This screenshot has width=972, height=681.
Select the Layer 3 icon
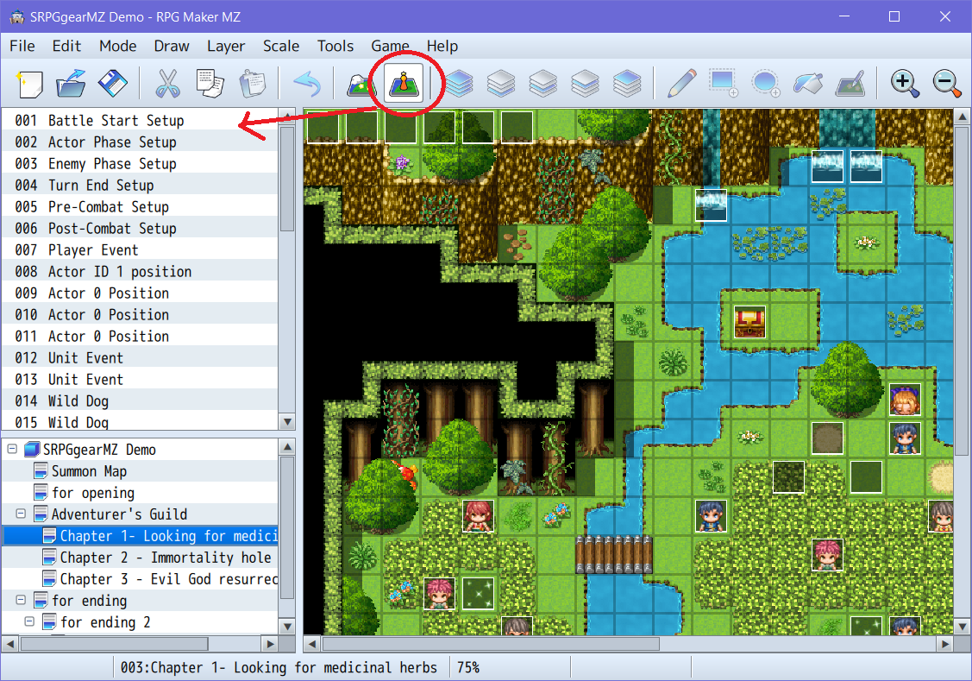pos(585,83)
